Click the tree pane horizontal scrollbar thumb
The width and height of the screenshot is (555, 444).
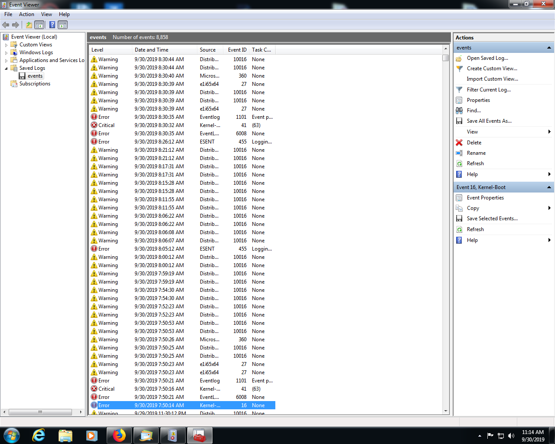click(40, 412)
